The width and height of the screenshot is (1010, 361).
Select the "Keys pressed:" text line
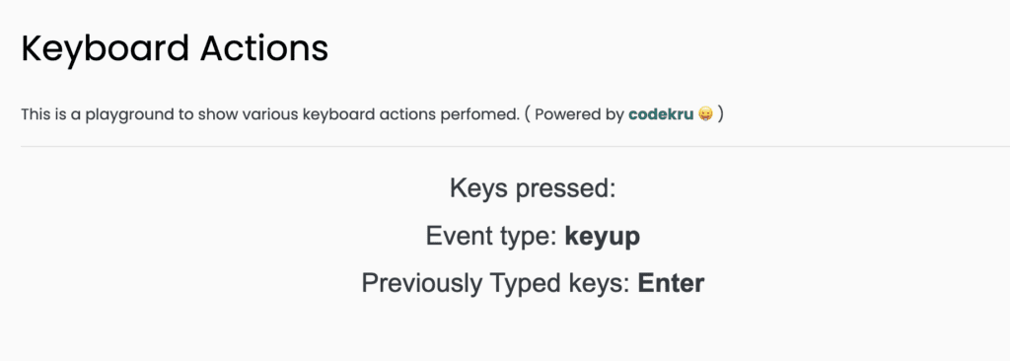tap(533, 188)
